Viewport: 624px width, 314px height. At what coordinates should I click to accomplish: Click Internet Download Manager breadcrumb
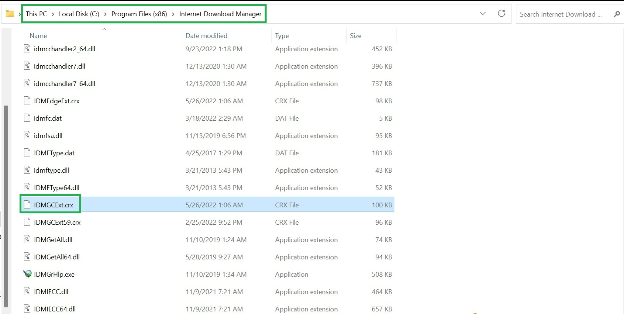click(220, 14)
